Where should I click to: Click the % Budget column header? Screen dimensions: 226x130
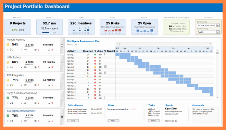(x=110, y=51)
